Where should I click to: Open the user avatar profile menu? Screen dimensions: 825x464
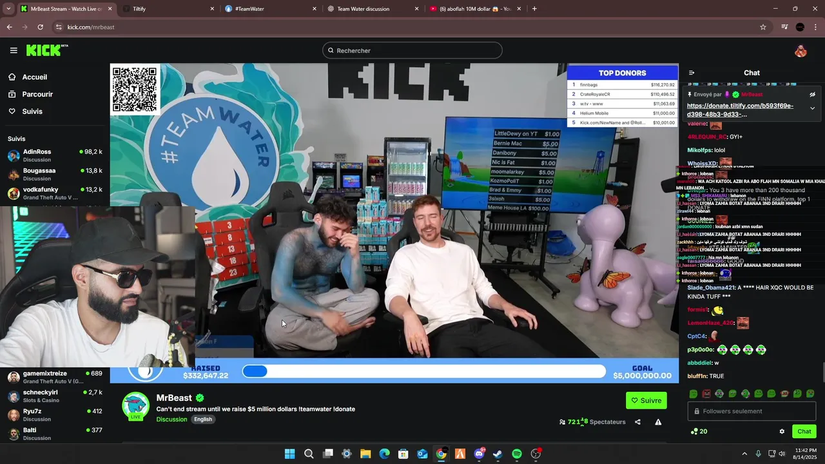801,51
